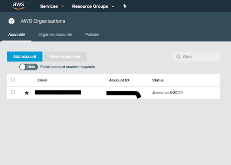Click the AWS logo home icon
231x165 pixels.
(x=19, y=6)
